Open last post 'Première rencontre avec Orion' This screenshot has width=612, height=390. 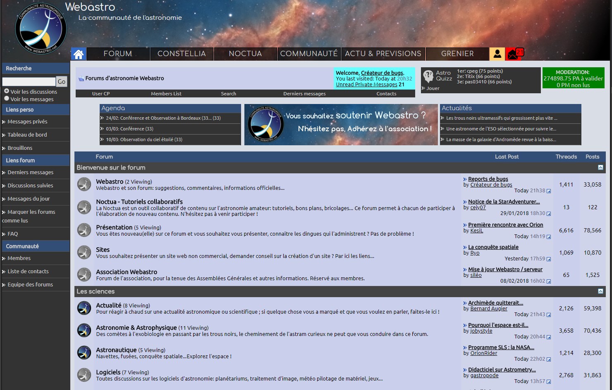point(506,225)
